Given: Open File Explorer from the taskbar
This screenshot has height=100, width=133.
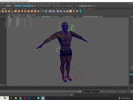Looking at the screenshot, I should click(x=16, y=98).
